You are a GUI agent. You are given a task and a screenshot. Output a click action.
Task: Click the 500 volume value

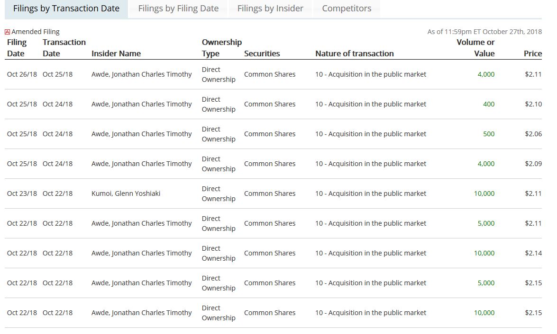pos(489,134)
